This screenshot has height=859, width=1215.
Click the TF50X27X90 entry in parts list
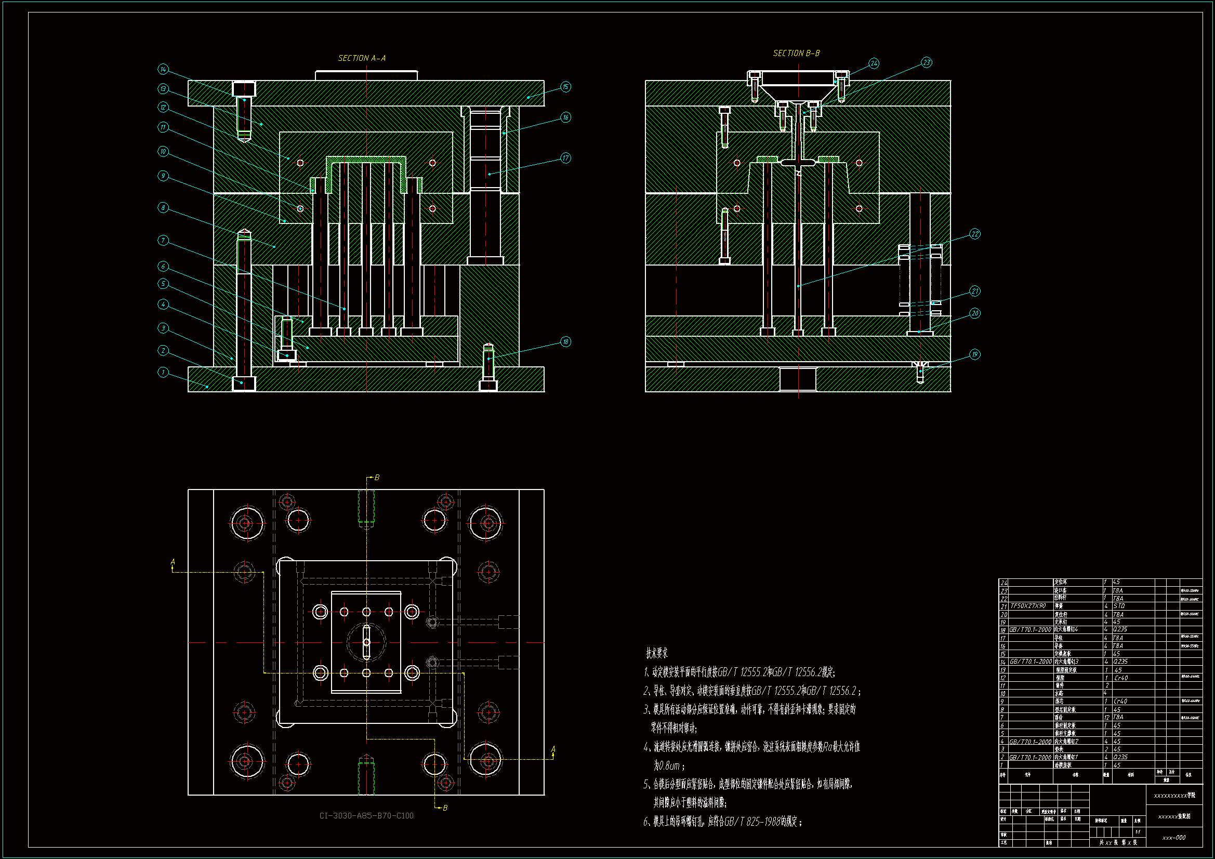click(x=1028, y=606)
